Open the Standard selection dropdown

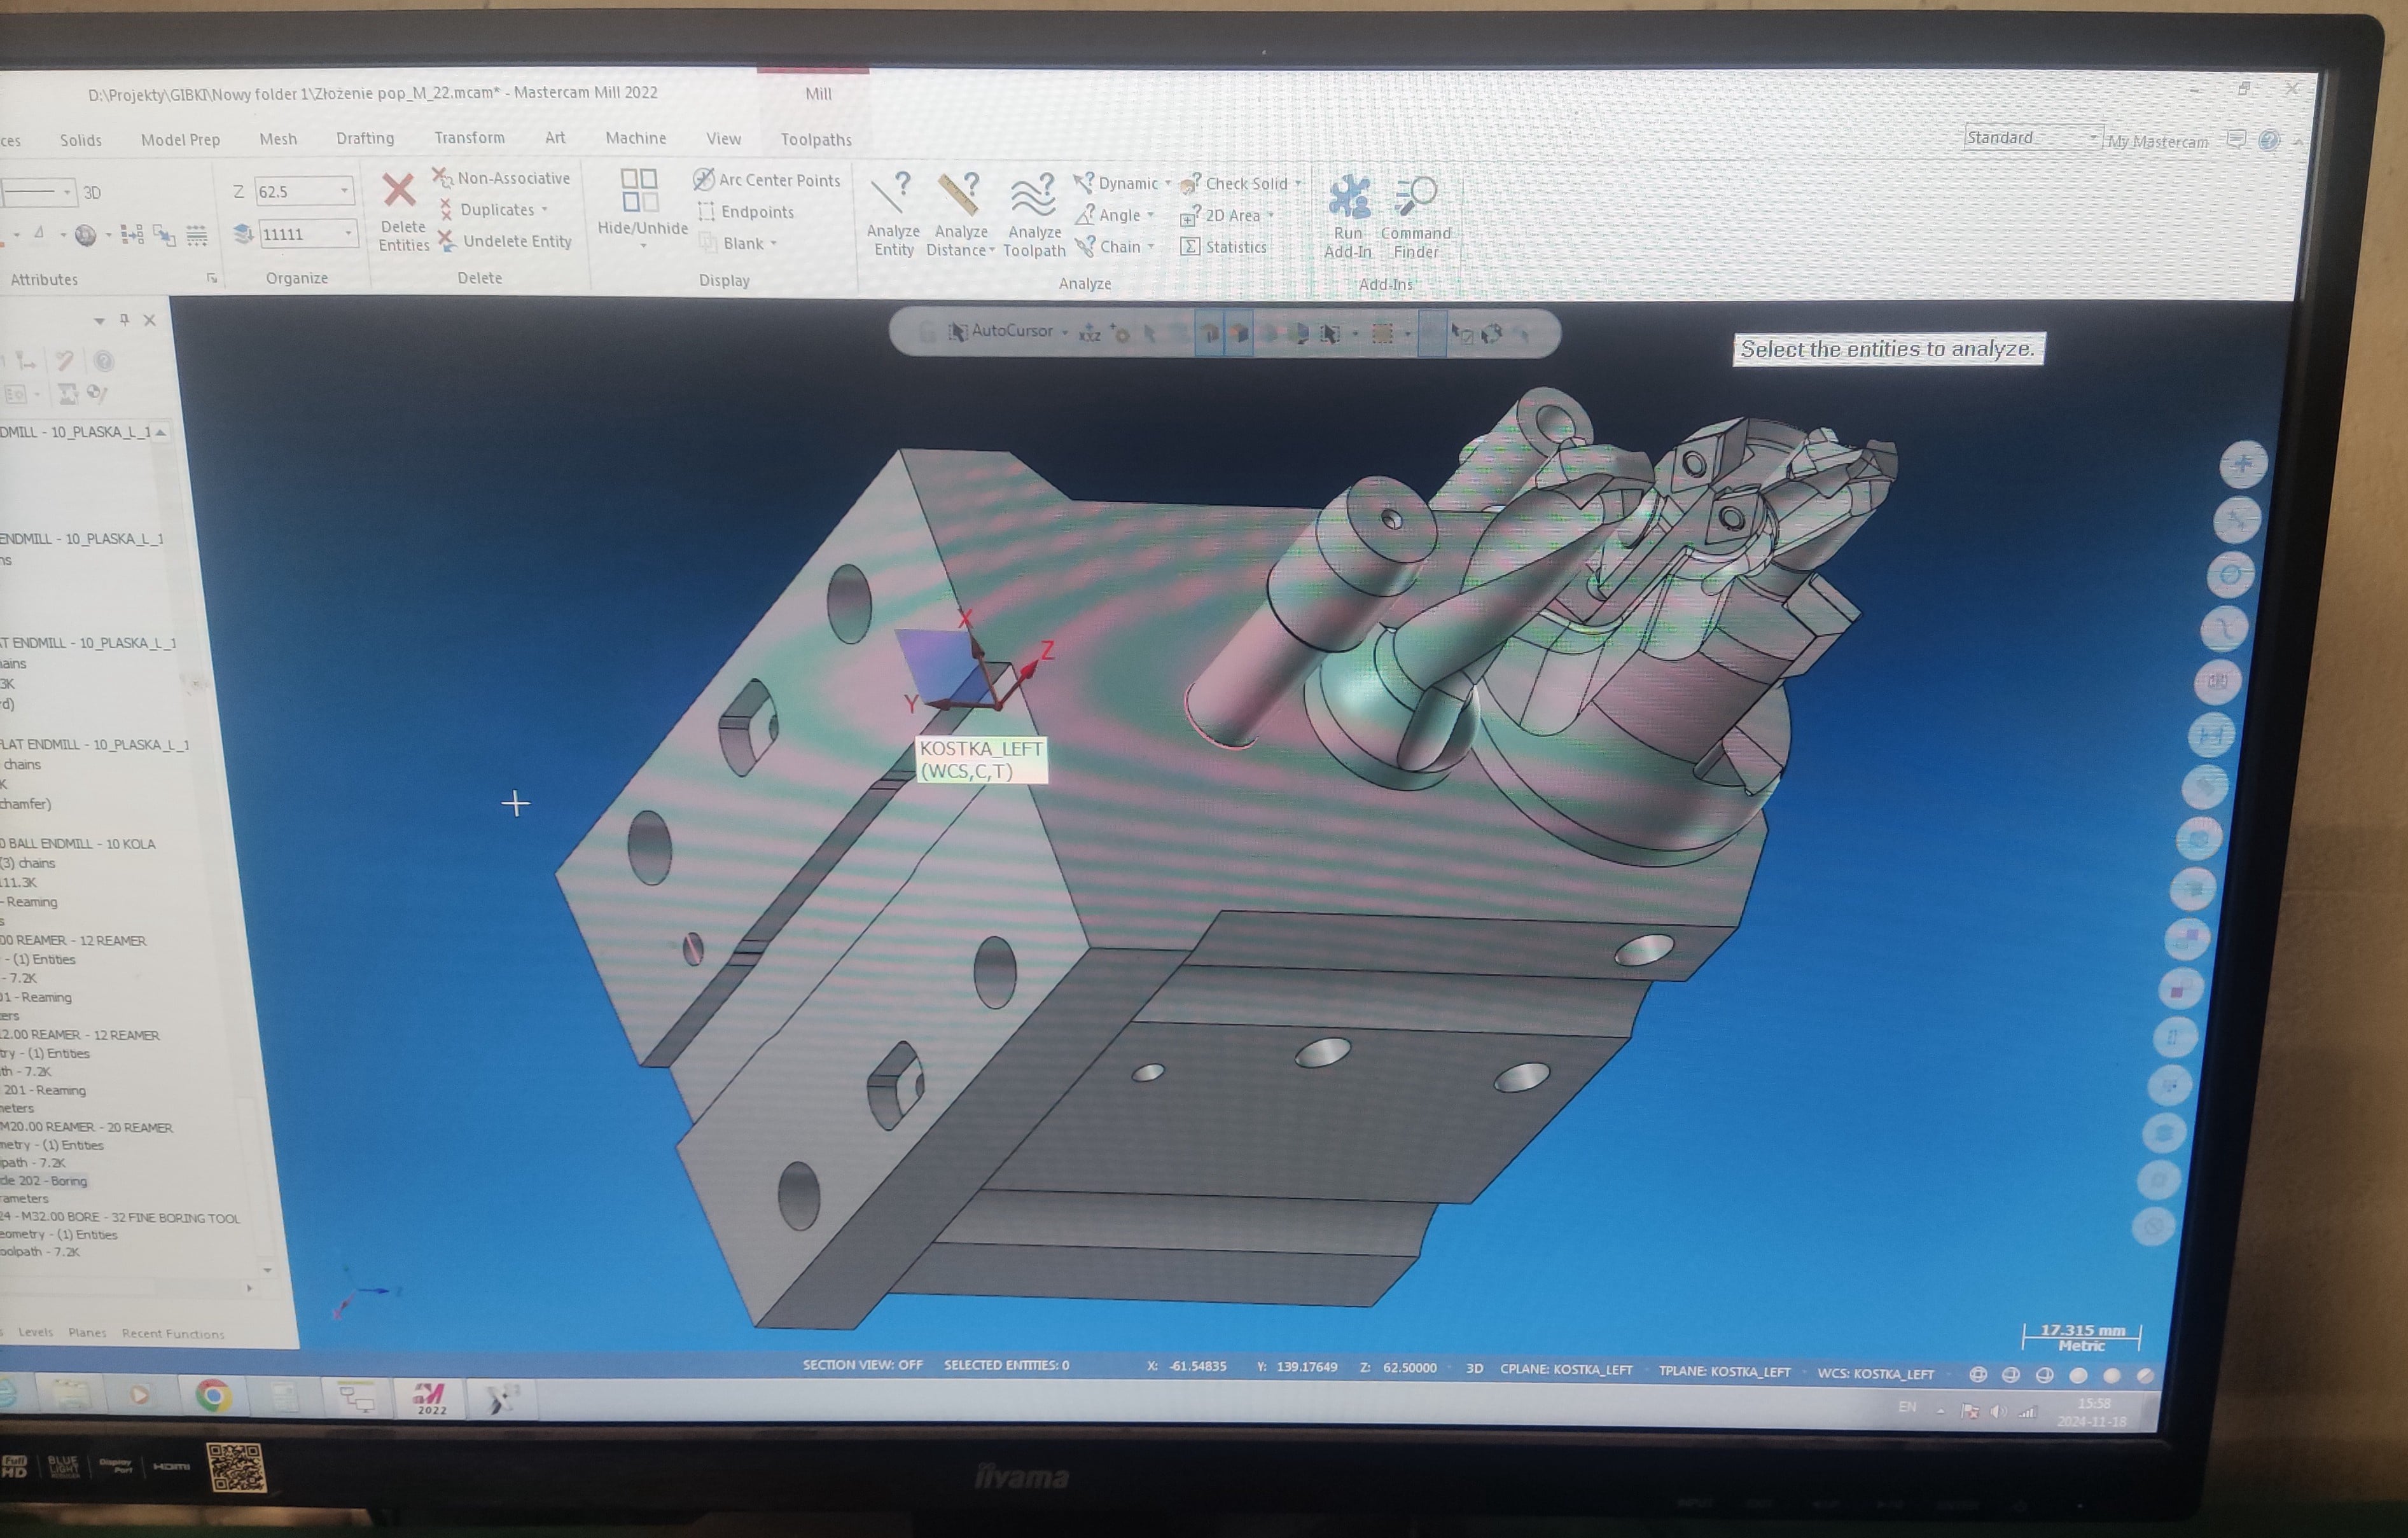click(x=2092, y=138)
